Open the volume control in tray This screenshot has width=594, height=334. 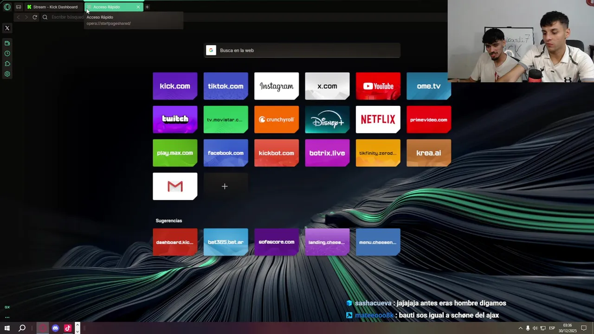(535, 328)
